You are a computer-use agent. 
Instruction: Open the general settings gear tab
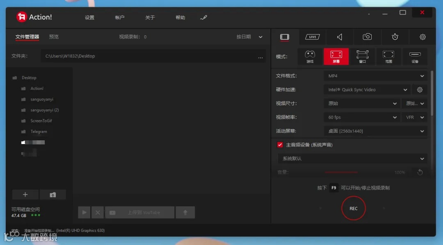coord(422,37)
